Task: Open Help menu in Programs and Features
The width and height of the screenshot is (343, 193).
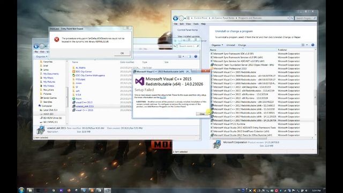Action: 203,24
